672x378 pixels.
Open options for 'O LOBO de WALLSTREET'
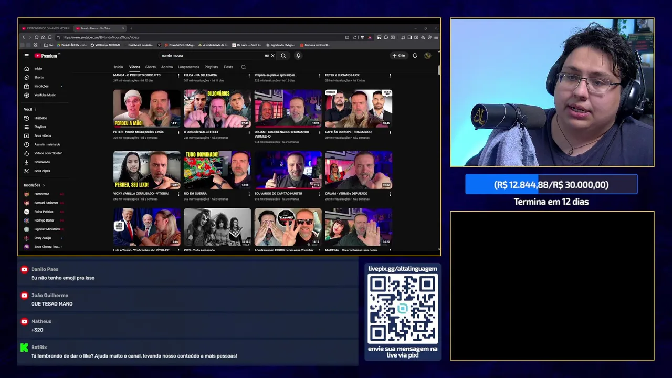click(x=249, y=132)
